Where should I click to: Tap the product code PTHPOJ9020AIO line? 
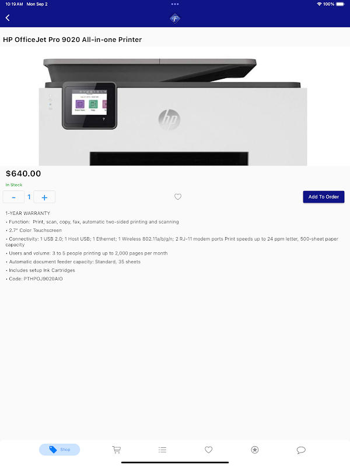[34, 279]
